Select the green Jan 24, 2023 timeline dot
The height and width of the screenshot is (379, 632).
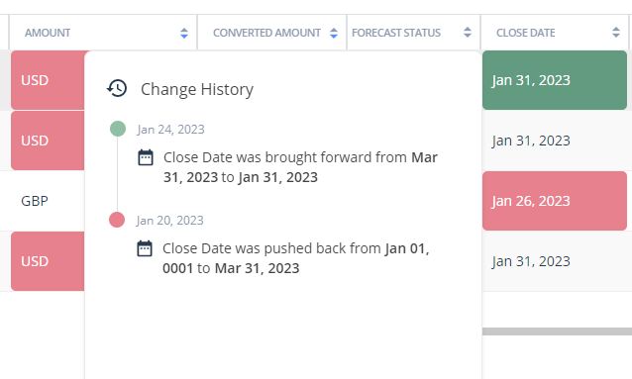(x=118, y=129)
